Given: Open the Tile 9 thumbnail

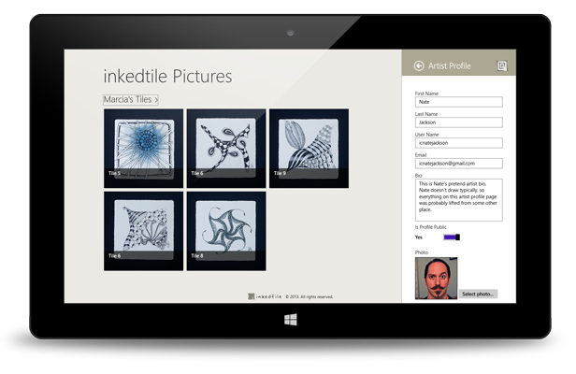Looking at the screenshot, I should click(309, 149).
